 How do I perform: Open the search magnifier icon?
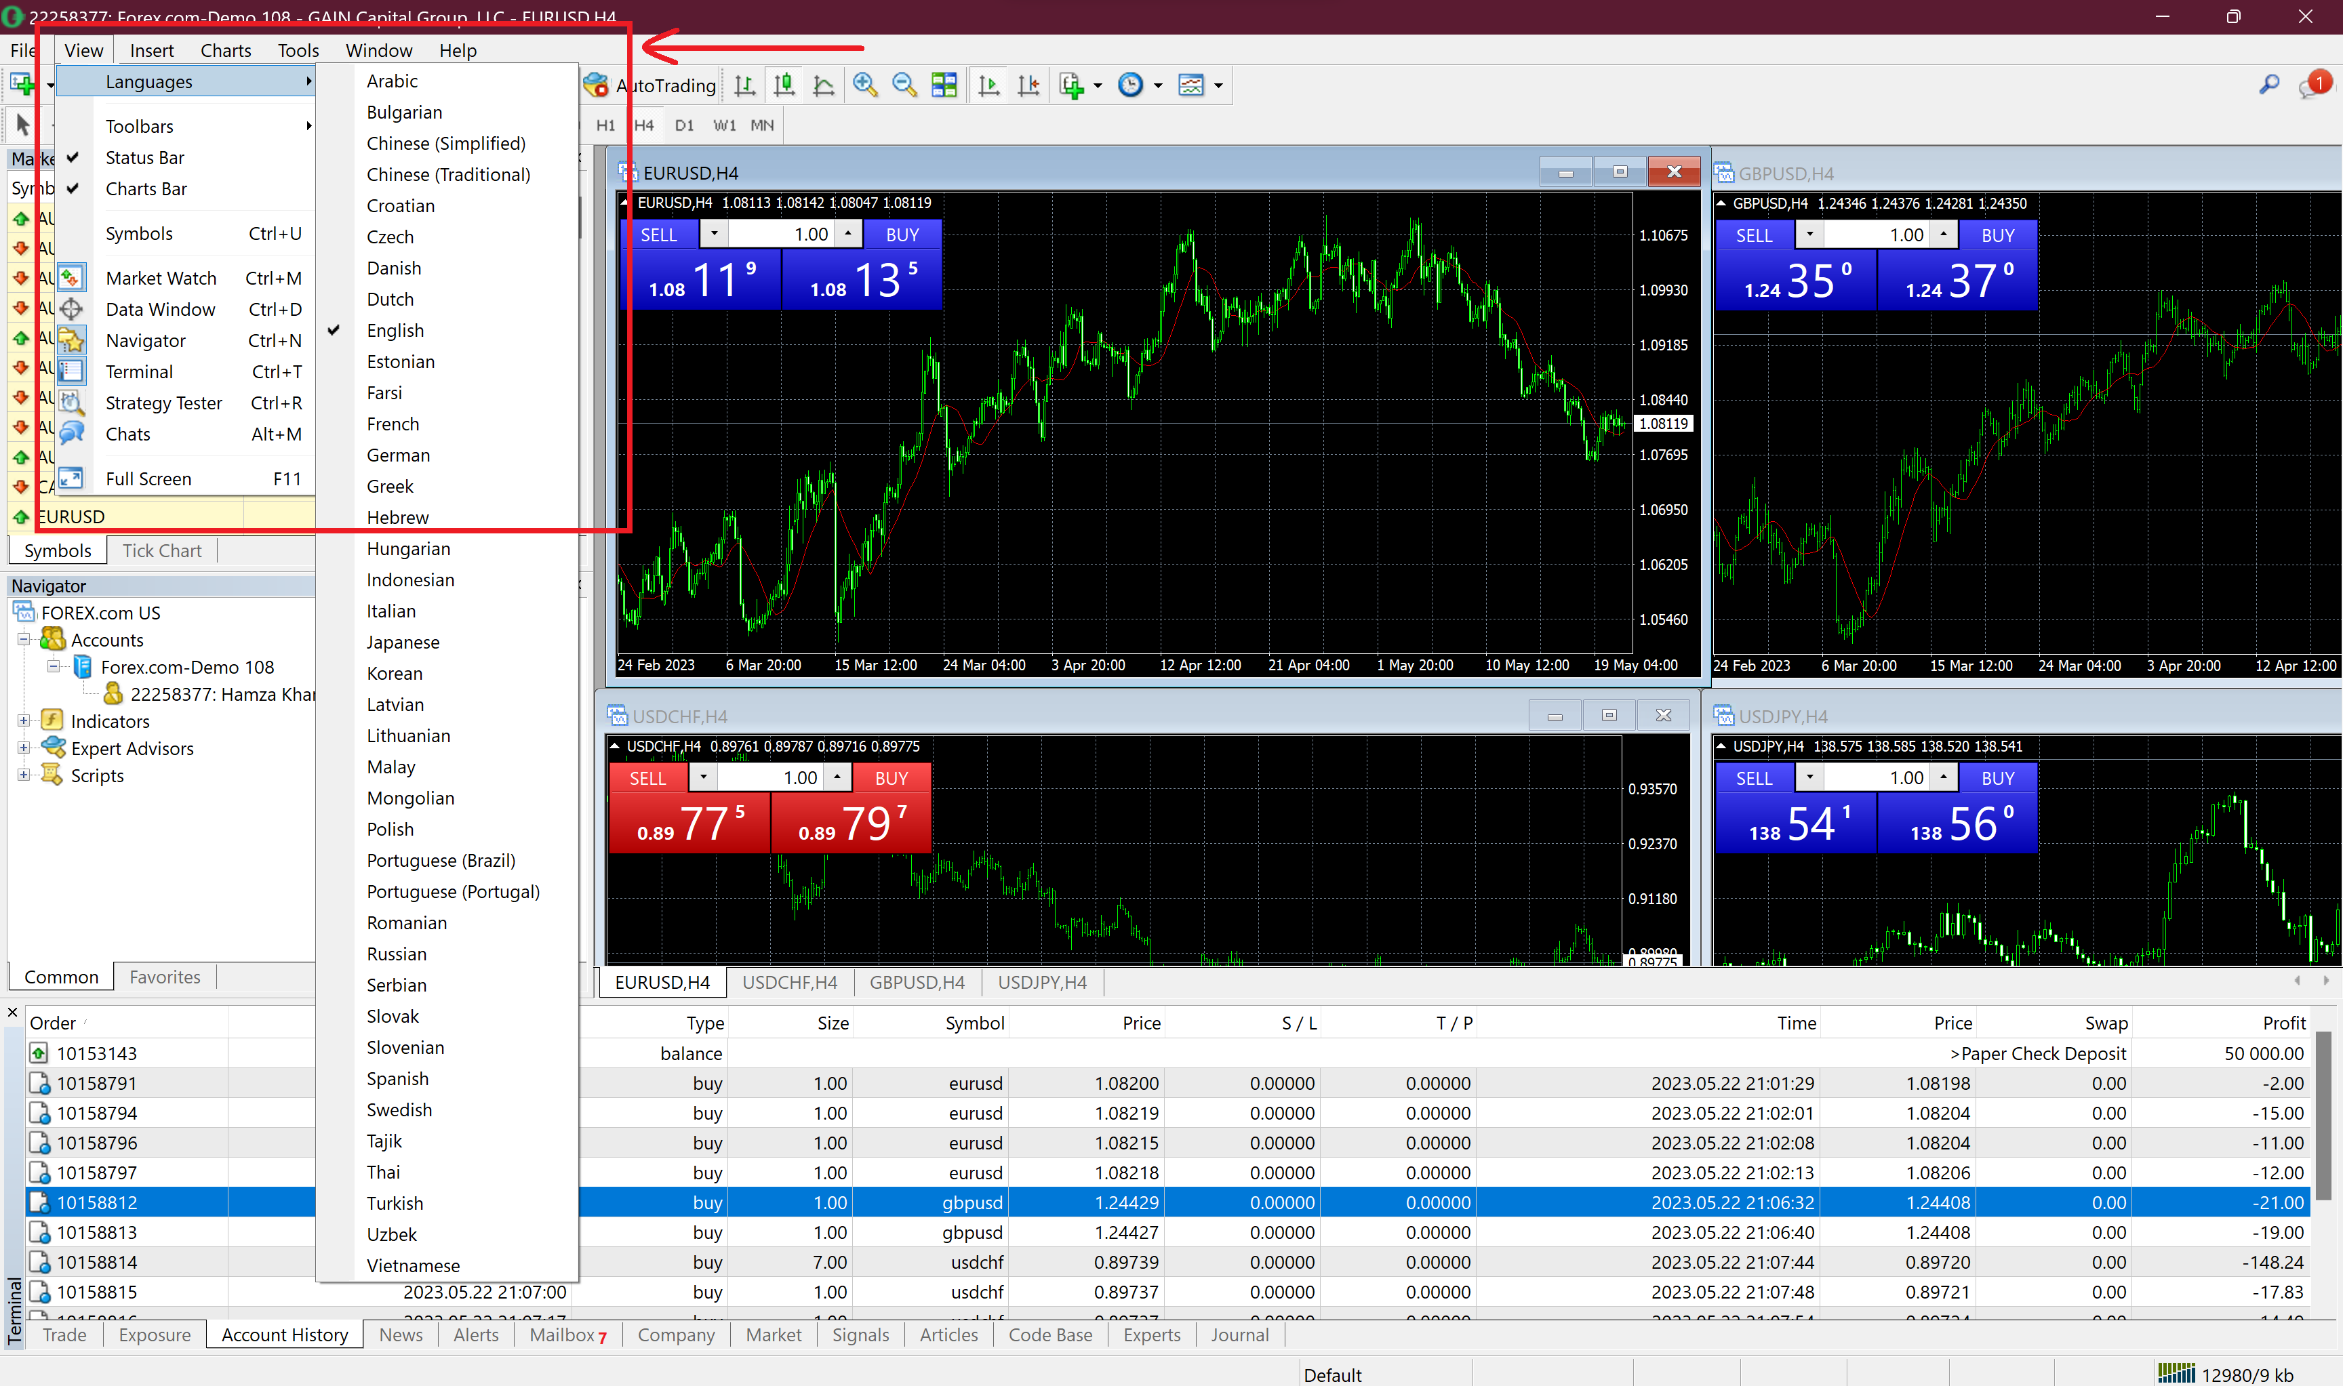(x=2268, y=85)
